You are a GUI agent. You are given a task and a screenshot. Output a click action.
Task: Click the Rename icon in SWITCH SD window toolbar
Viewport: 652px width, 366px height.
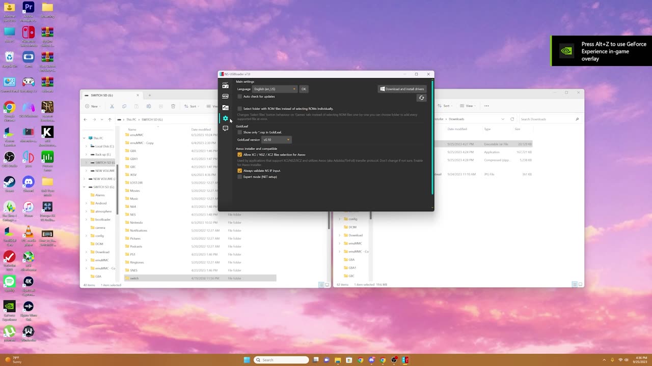tap(149, 106)
